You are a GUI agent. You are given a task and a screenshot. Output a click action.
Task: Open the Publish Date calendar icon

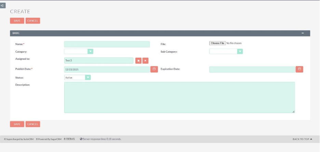point(154,69)
